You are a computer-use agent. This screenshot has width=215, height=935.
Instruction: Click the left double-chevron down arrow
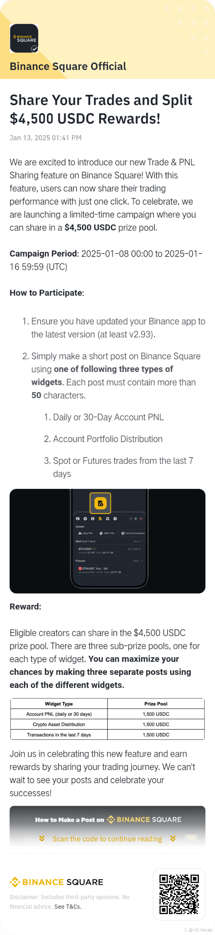[x=42, y=838]
